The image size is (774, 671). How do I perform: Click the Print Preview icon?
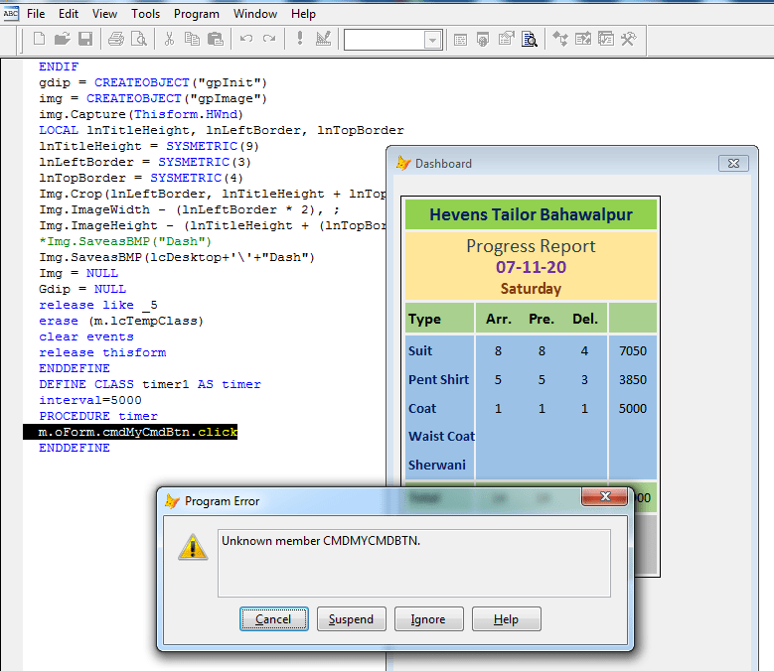pos(139,39)
